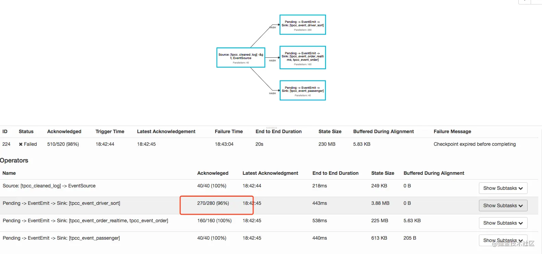Click the Latest Acknowledgement column header
The width and height of the screenshot is (542, 254).
[x=166, y=131]
